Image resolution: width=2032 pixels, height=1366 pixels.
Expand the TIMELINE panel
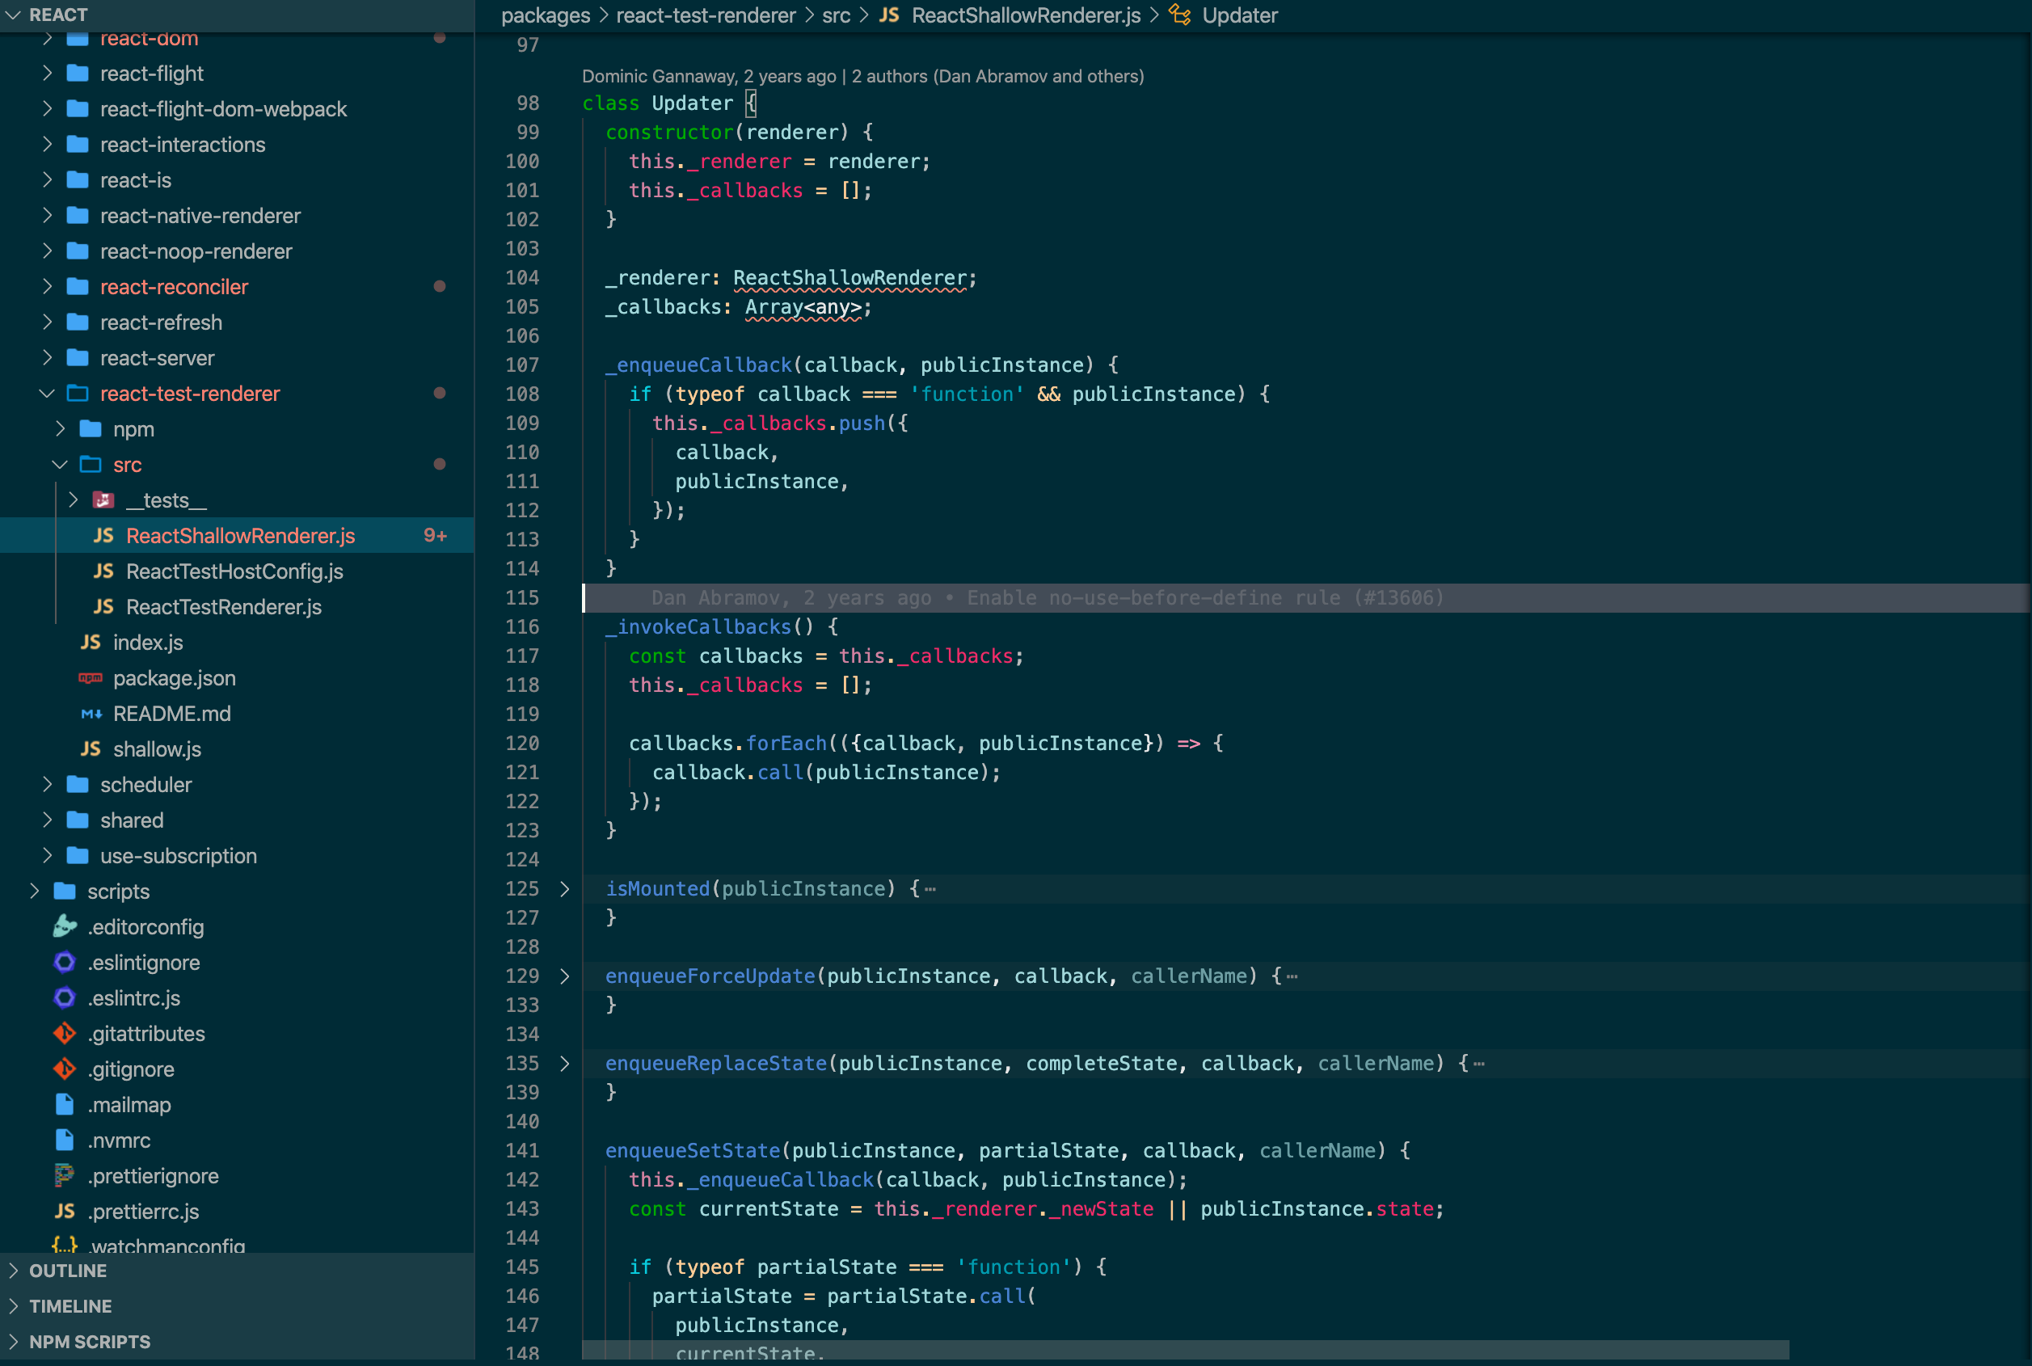pyautogui.click(x=13, y=1307)
